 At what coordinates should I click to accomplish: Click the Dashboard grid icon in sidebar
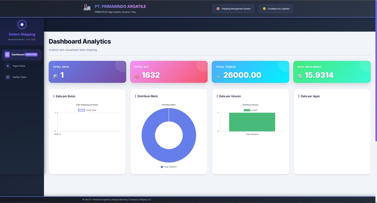(7, 55)
